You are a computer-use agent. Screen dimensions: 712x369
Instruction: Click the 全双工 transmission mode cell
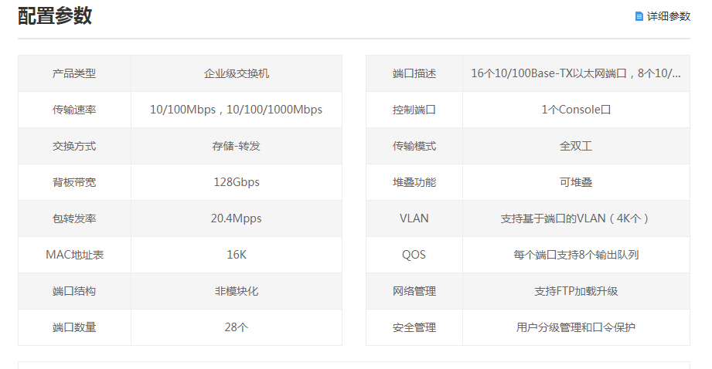pyautogui.click(x=576, y=146)
